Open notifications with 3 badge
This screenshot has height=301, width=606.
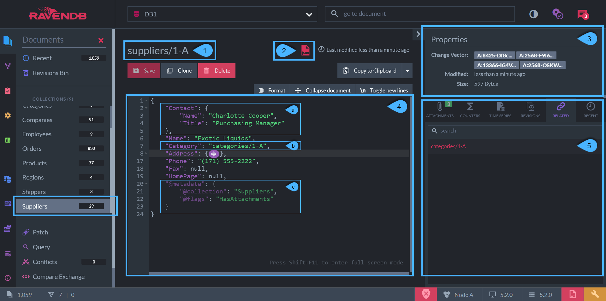coord(583,15)
